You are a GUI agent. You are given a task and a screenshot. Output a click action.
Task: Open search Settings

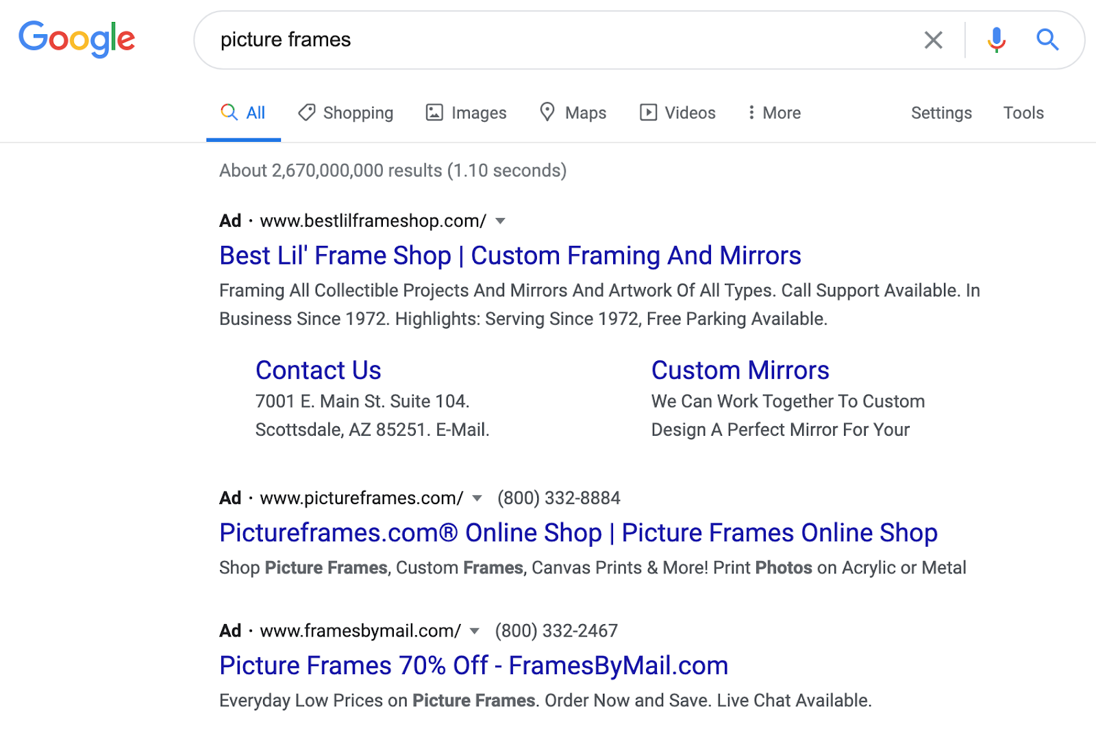[x=941, y=113]
